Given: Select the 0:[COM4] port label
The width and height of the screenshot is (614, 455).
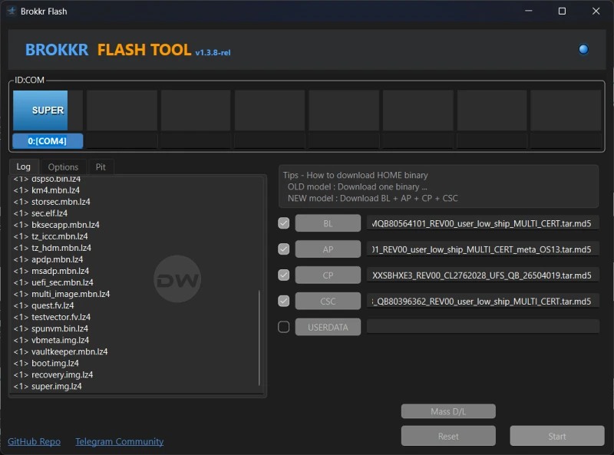Looking at the screenshot, I should pos(48,141).
